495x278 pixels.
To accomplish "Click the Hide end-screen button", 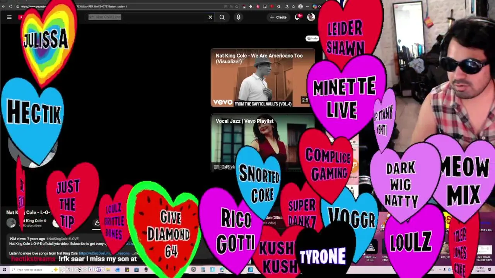I will pyautogui.click(x=312, y=38).
